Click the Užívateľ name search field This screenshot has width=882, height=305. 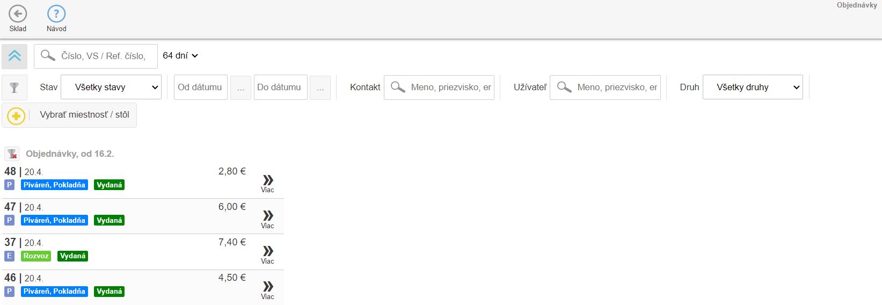point(616,87)
